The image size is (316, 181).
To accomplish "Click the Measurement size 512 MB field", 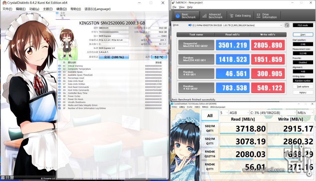I will (303, 53).
